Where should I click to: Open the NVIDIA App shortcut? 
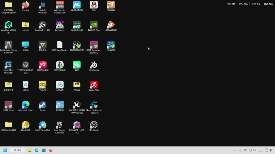[94, 26]
